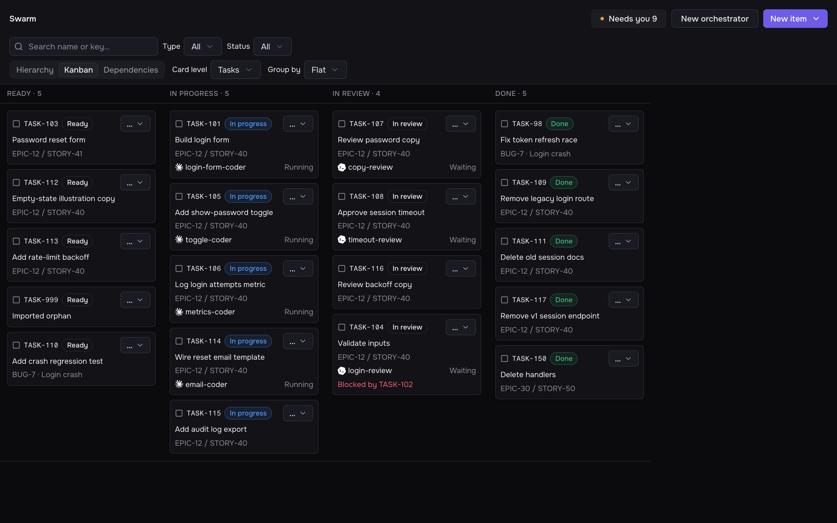Focus the Search name or key field

coord(84,47)
